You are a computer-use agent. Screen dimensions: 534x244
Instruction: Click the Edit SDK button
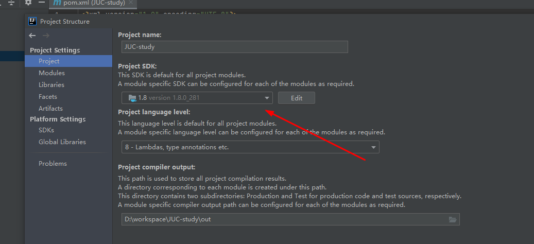(x=296, y=98)
